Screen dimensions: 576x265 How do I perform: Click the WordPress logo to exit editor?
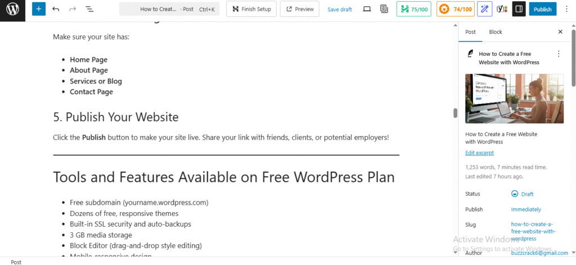click(x=12, y=9)
